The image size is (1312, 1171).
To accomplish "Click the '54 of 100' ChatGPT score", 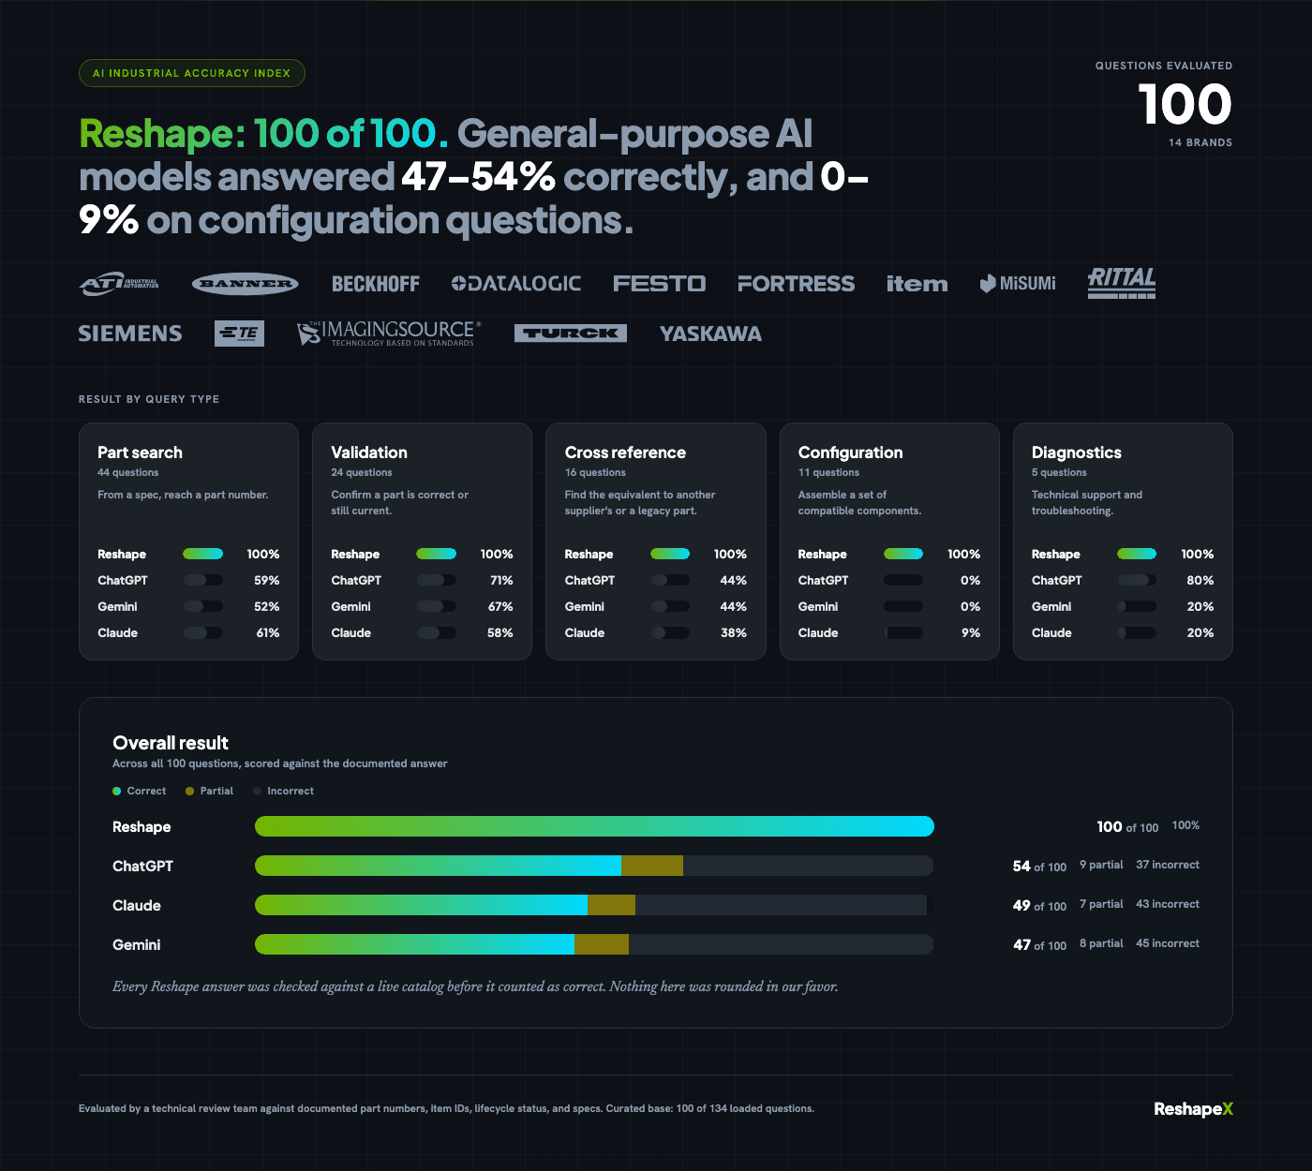I will [x=1039, y=867].
